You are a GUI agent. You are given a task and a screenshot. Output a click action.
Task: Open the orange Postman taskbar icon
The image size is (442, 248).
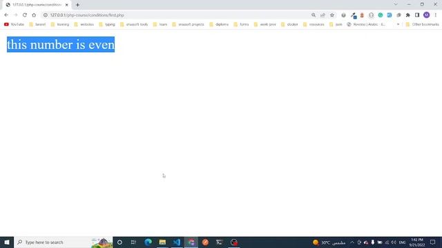pos(205,242)
